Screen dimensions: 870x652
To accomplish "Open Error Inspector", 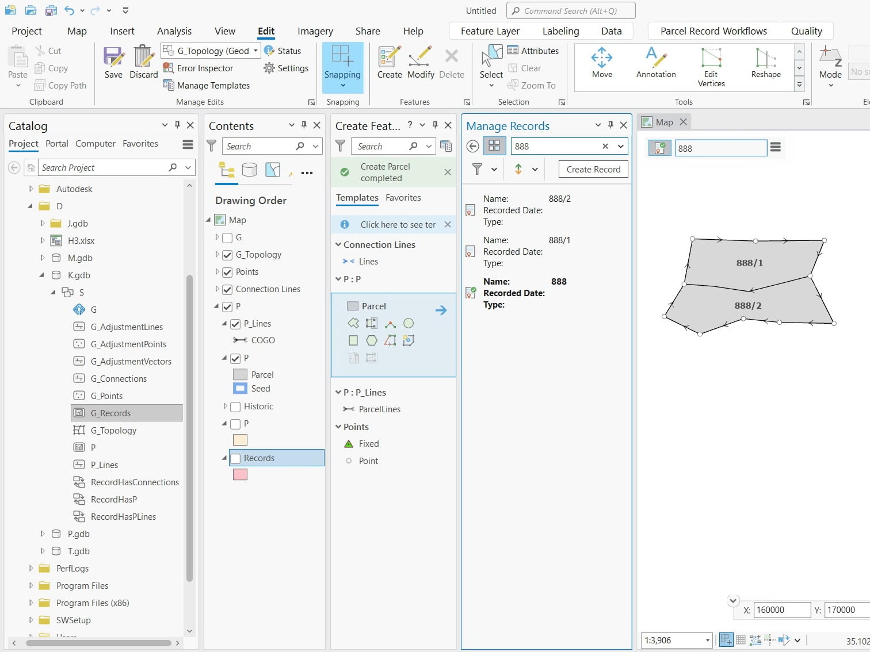I will click(199, 68).
